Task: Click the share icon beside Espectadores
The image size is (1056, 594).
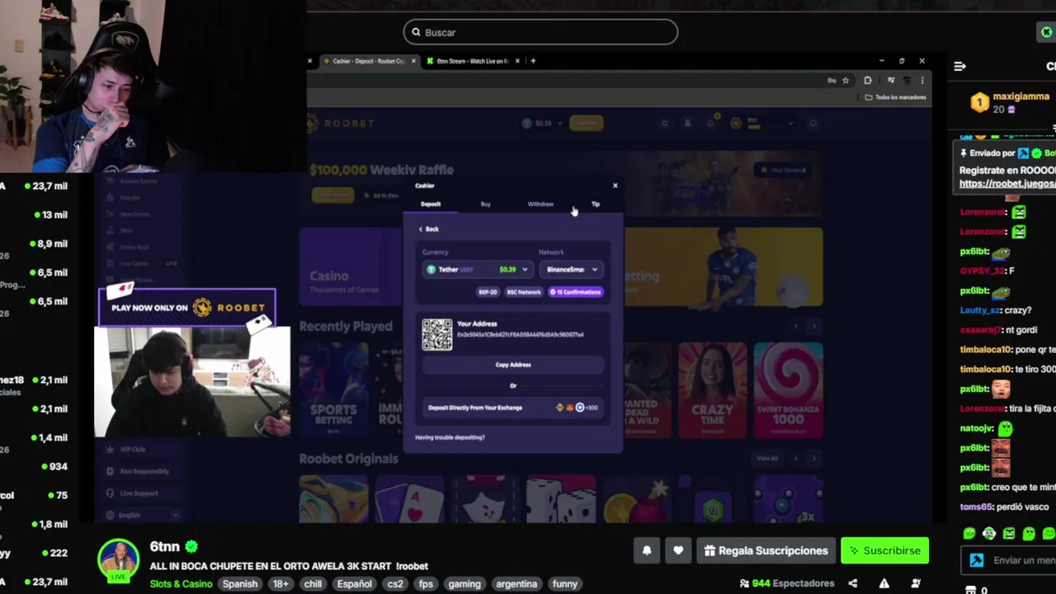Action: (x=852, y=583)
